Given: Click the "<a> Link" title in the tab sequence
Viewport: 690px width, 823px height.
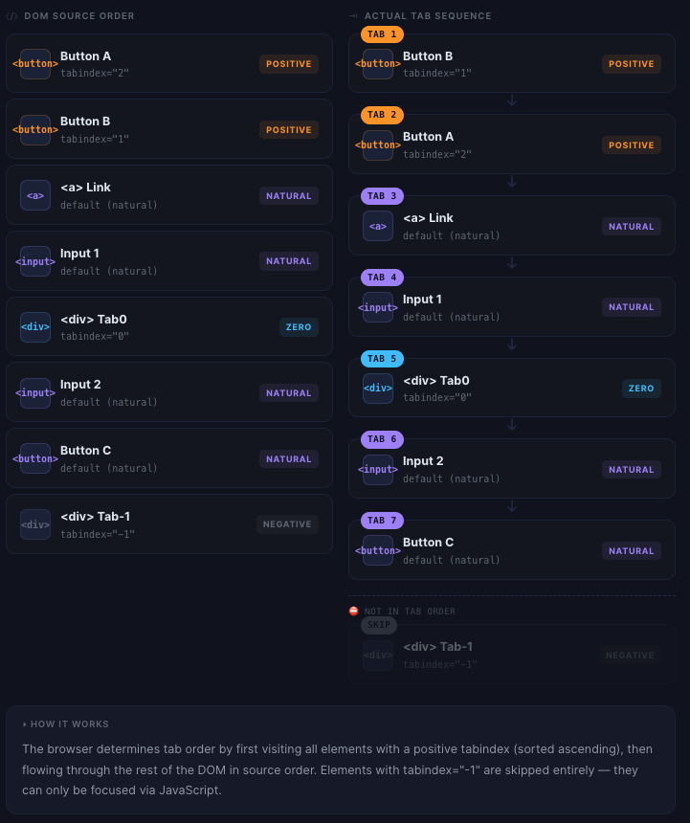Looking at the screenshot, I should [x=428, y=218].
